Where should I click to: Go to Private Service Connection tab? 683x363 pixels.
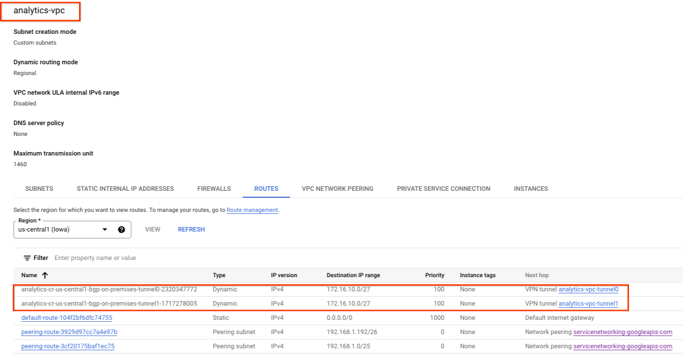tap(443, 189)
